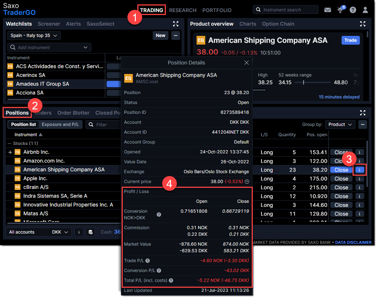Show help for Conversion P/L
377x298 pixels.
pyautogui.click(x=159, y=271)
